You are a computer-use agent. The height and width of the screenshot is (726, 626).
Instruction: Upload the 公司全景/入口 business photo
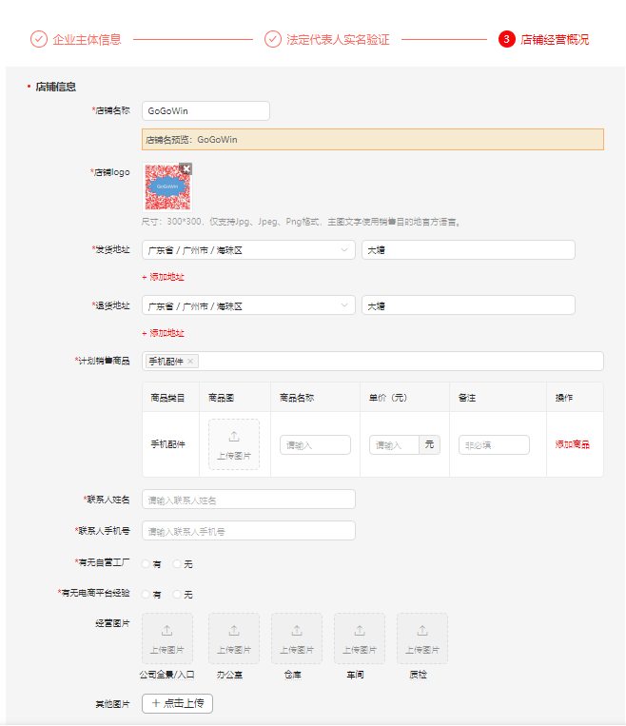pos(167,638)
